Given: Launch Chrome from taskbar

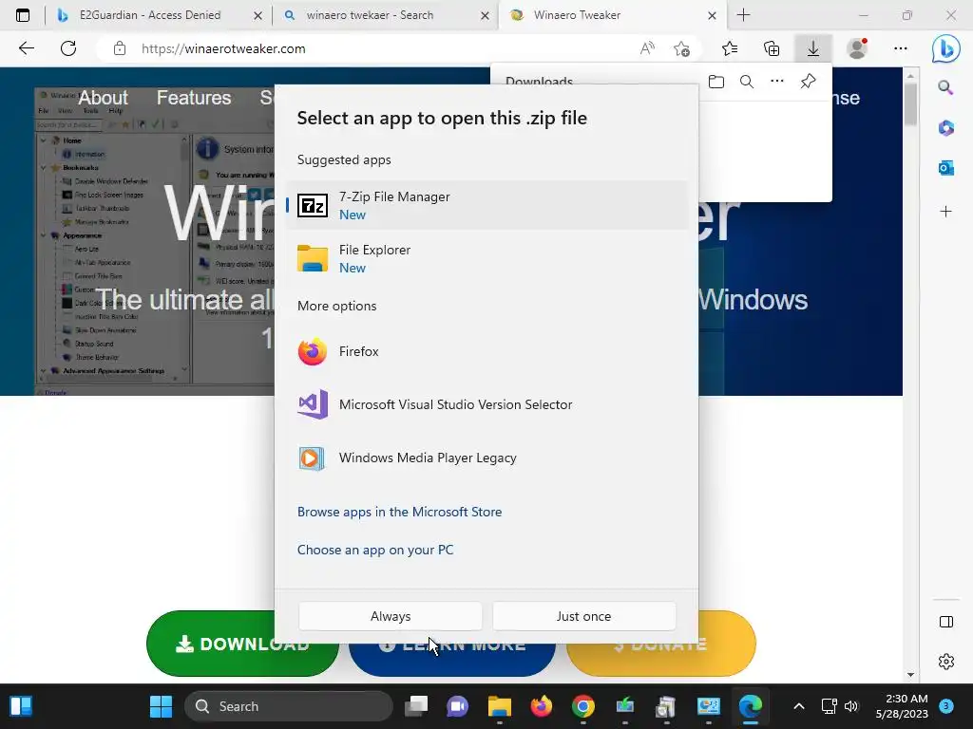Looking at the screenshot, I should [582, 706].
